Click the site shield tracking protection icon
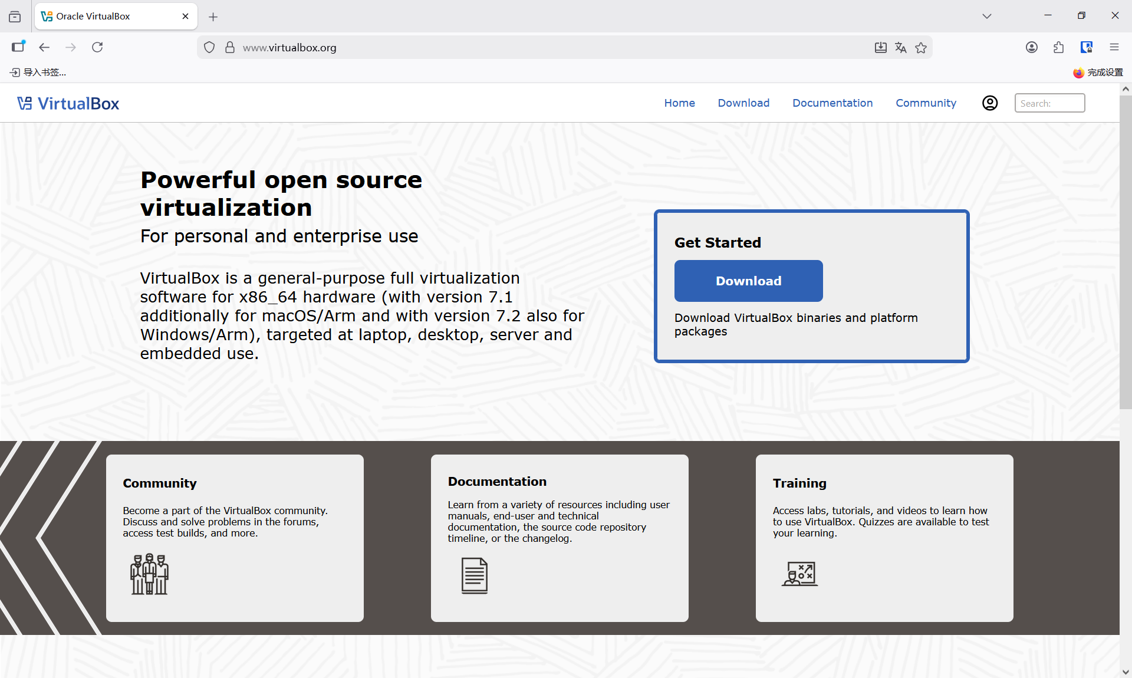The image size is (1132, 678). (209, 48)
